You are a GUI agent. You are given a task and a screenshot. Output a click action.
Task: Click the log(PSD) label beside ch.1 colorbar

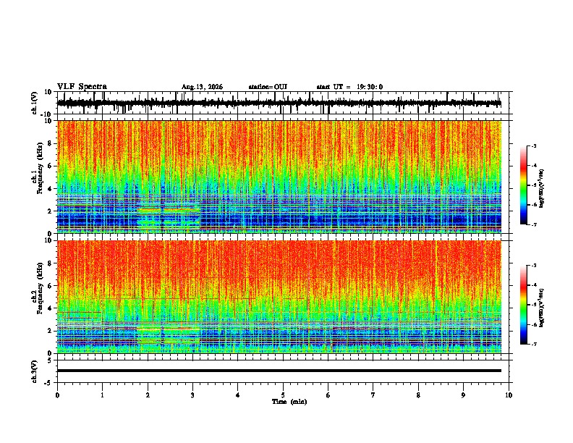pyautogui.click(x=542, y=189)
